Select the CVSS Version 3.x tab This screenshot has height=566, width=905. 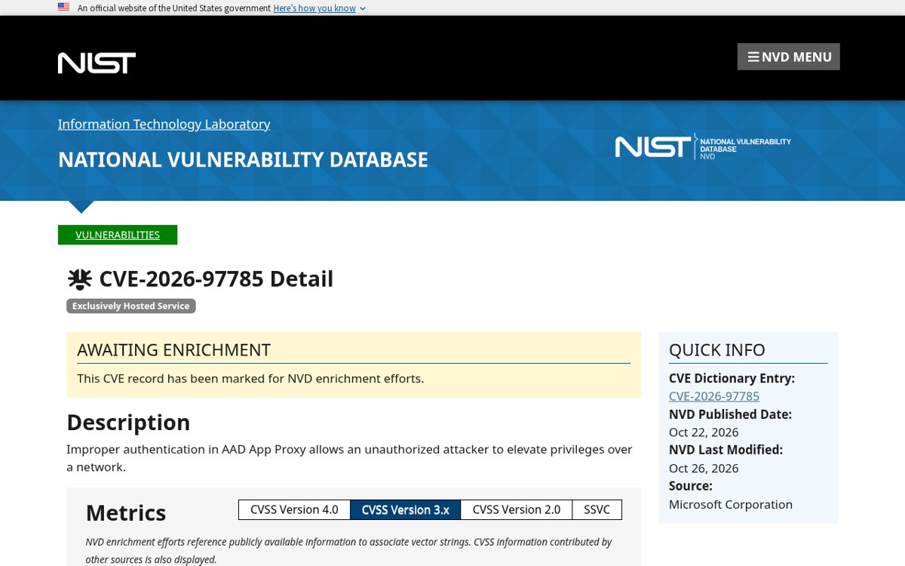pos(405,509)
